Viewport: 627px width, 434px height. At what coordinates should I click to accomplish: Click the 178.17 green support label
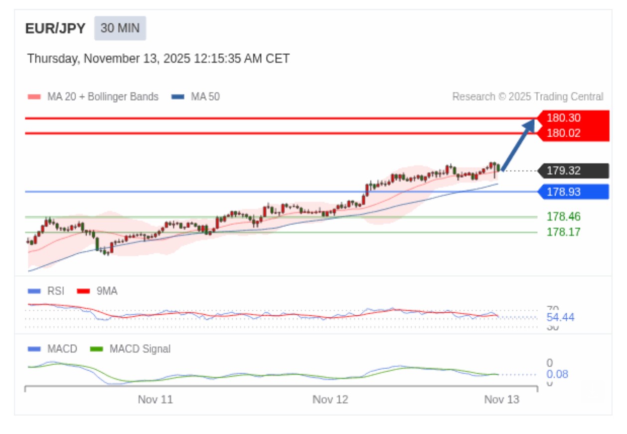pyautogui.click(x=563, y=232)
